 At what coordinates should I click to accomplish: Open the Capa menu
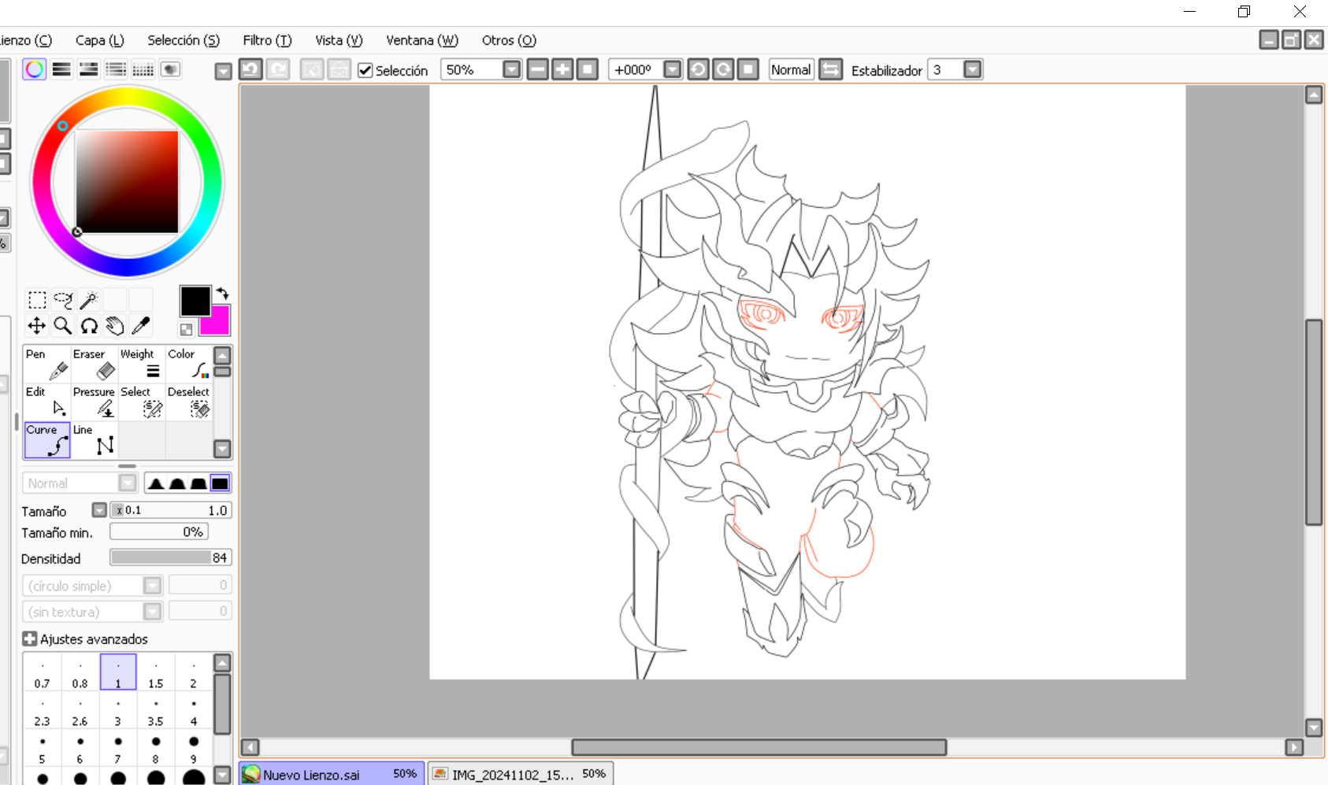pyautogui.click(x=99, y=40)
